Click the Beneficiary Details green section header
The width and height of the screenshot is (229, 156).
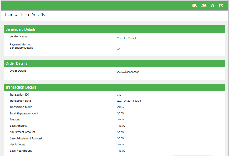[x=20, y=29]
